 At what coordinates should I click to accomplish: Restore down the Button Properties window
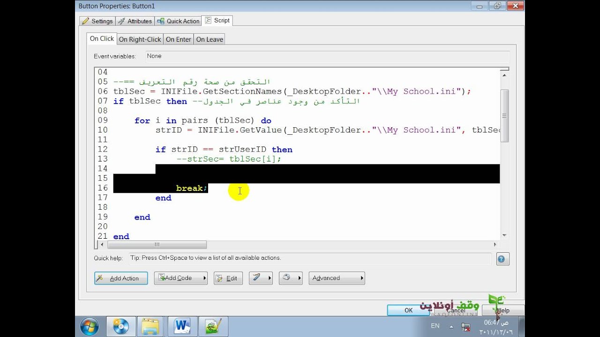click(497, 5)
